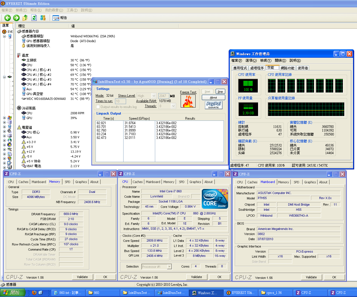Open the 檔案(F) menu in EVEREST

[x=7, y=10]
